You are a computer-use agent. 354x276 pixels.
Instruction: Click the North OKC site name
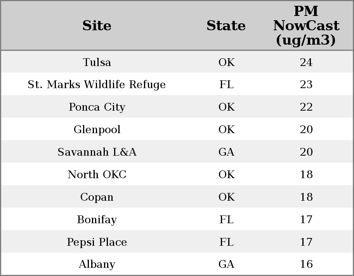click(x=97, y=175)
